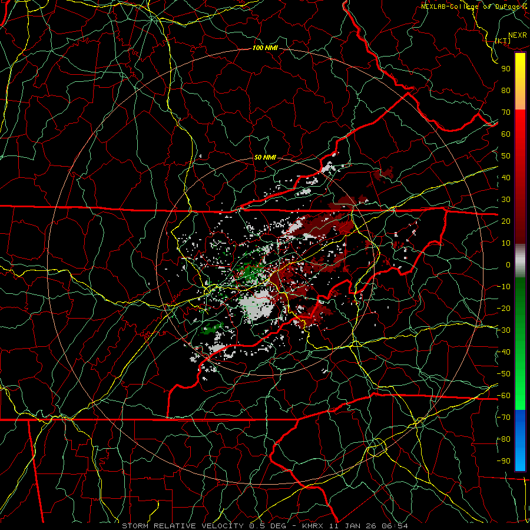
Task: Click the bright lime green color bar segment
Action: point(520,397)
